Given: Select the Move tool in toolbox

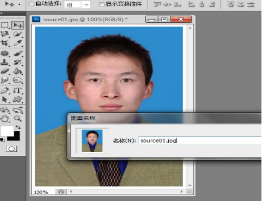Looking at the screenshot, I should (x=18, y=25).
